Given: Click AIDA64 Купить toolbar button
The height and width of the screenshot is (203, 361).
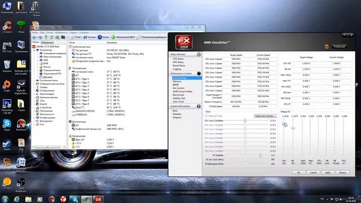Looking at the screenshot, I should [x=89, y=37].
